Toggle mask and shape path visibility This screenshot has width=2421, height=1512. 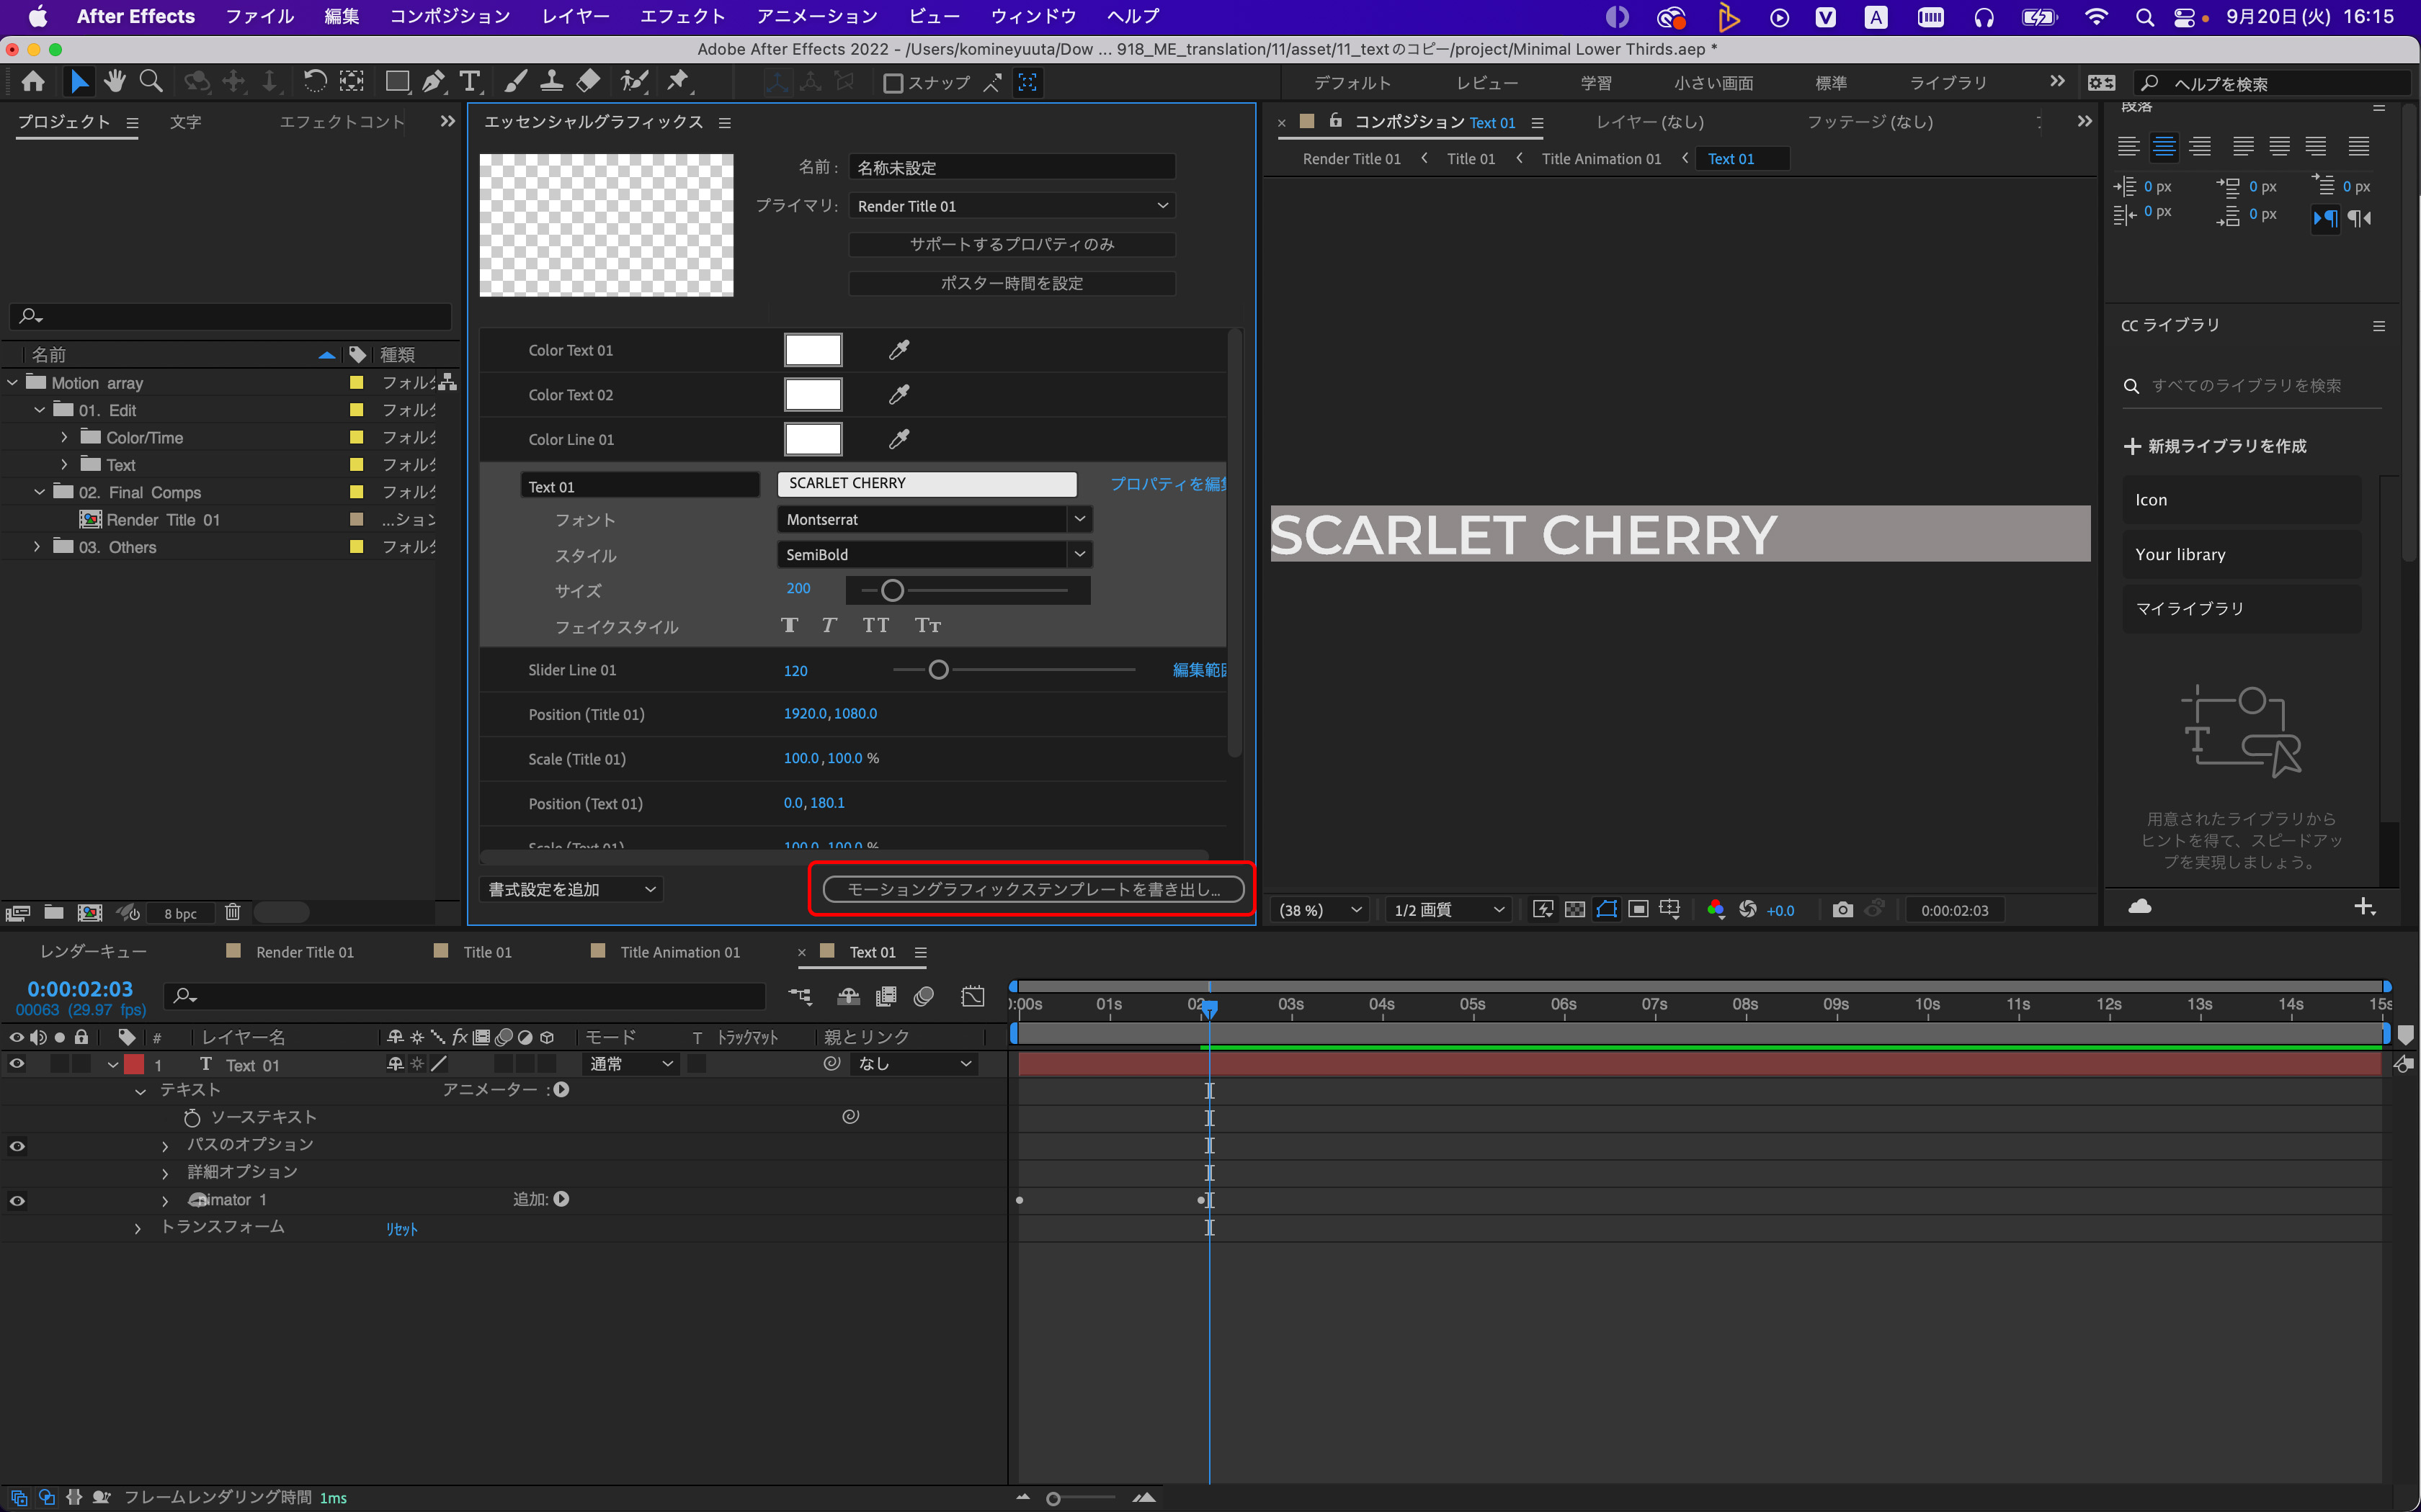click(1607, 909)
